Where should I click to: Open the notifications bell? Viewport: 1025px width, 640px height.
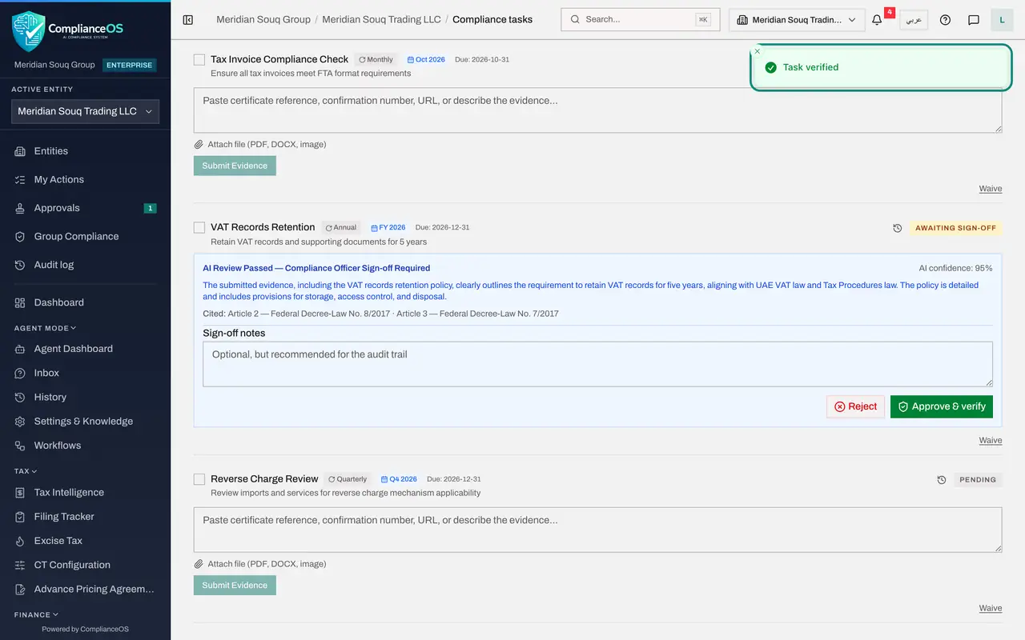point(877,20)
